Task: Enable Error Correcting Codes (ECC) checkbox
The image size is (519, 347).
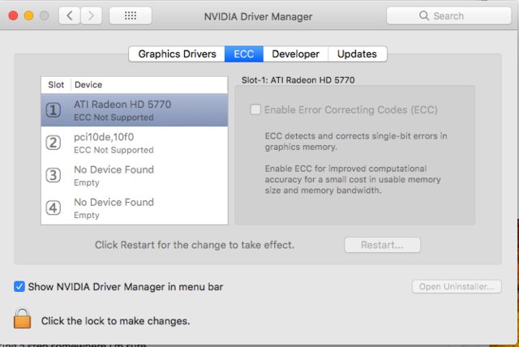Action: pyautogui.click(x=256, y=110)
